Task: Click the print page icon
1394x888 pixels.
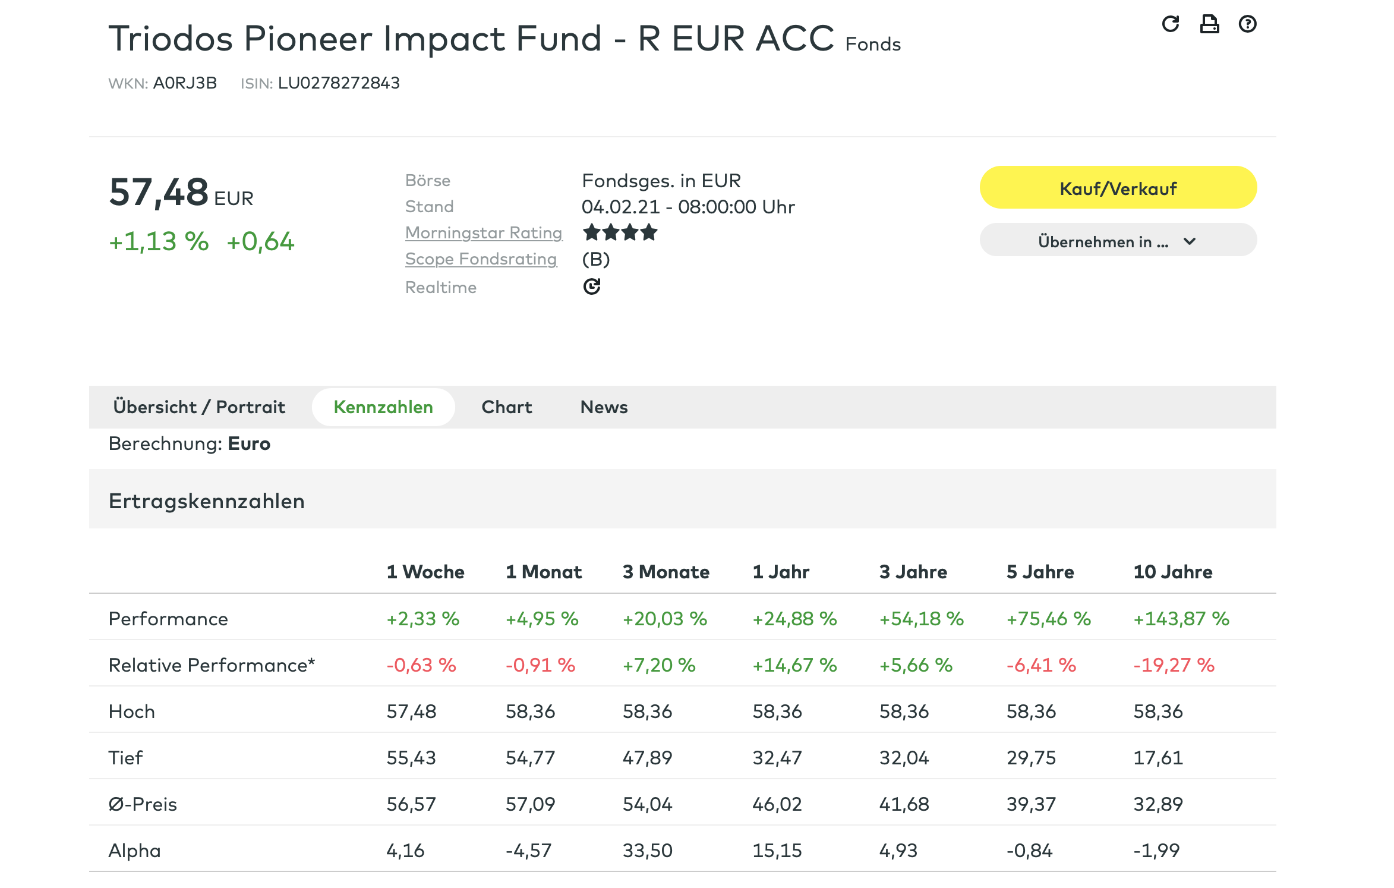Action: coord(1209,24)
